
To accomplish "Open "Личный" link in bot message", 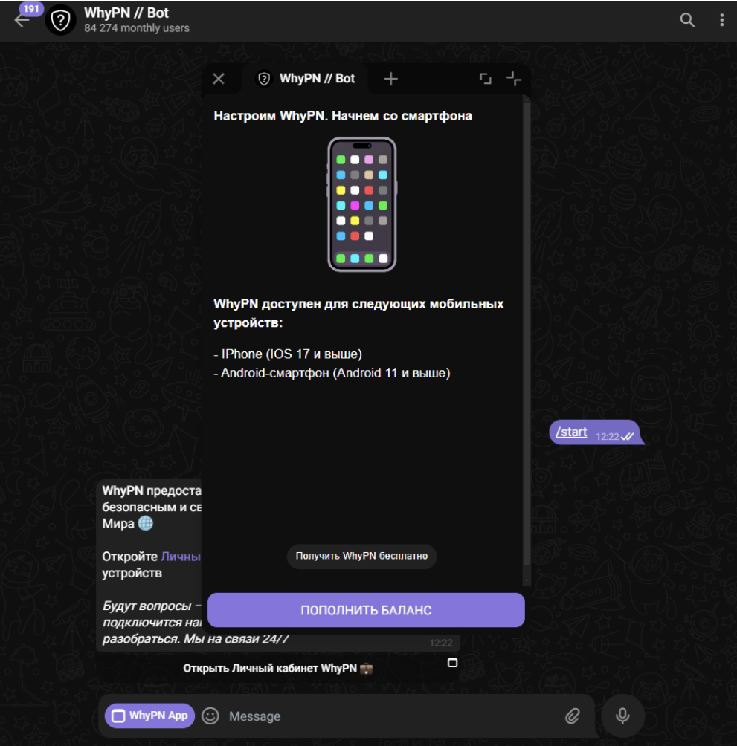I will [x=181, y=557].
